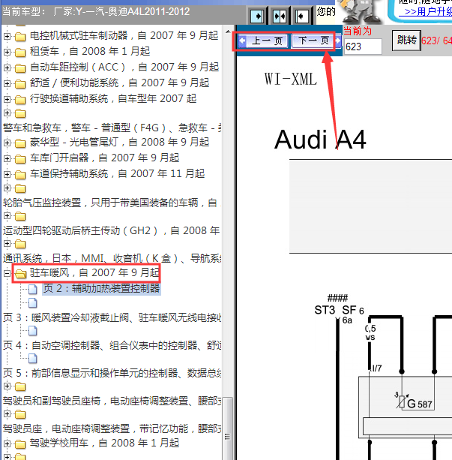Click folder icon of 自动车距控制（ACC）

pyautogui.click(x=20, y=68)
